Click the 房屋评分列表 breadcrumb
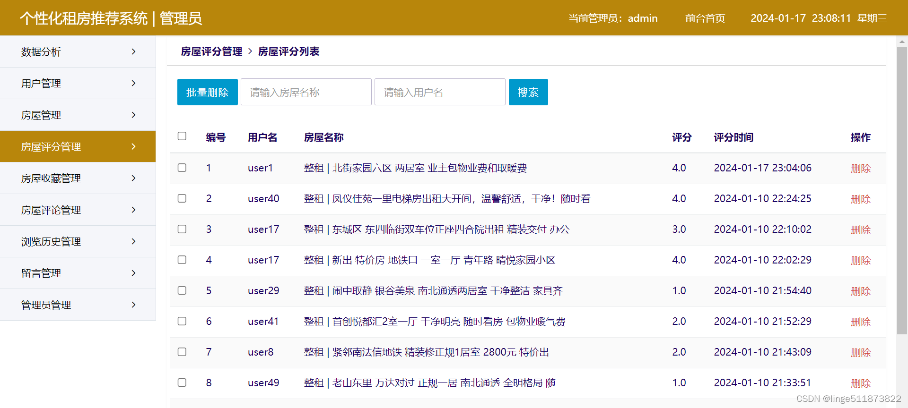The height and width of the screenshot is (408, 908). tap(288, 51)
